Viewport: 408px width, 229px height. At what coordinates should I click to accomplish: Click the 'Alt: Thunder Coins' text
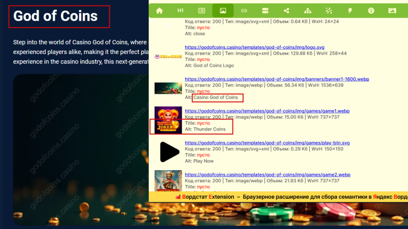coord(205,129)
